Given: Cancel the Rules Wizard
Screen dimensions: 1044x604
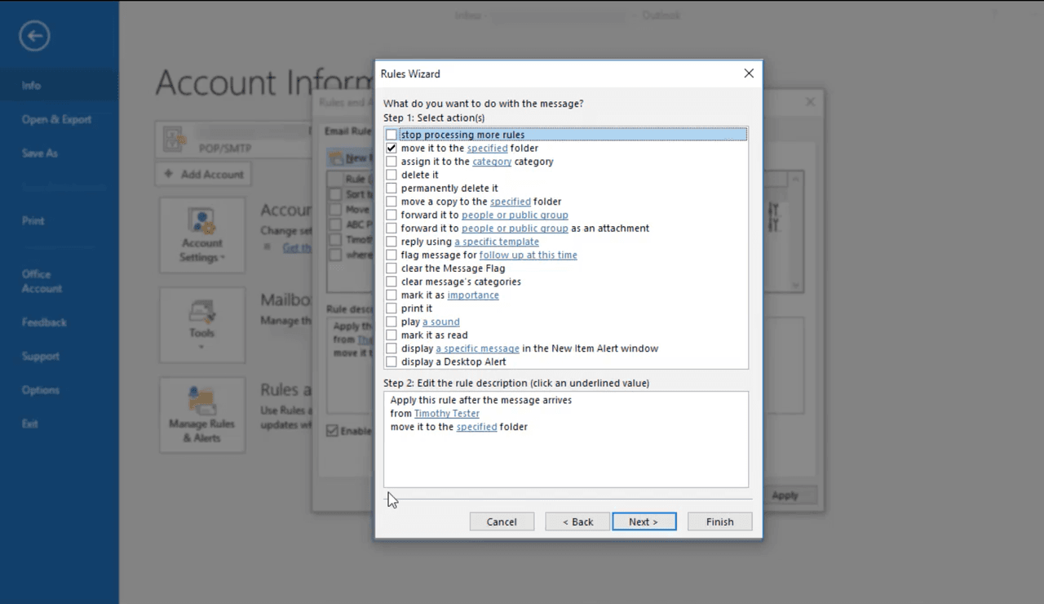Looking at the screenshot, I should (502, 522).
